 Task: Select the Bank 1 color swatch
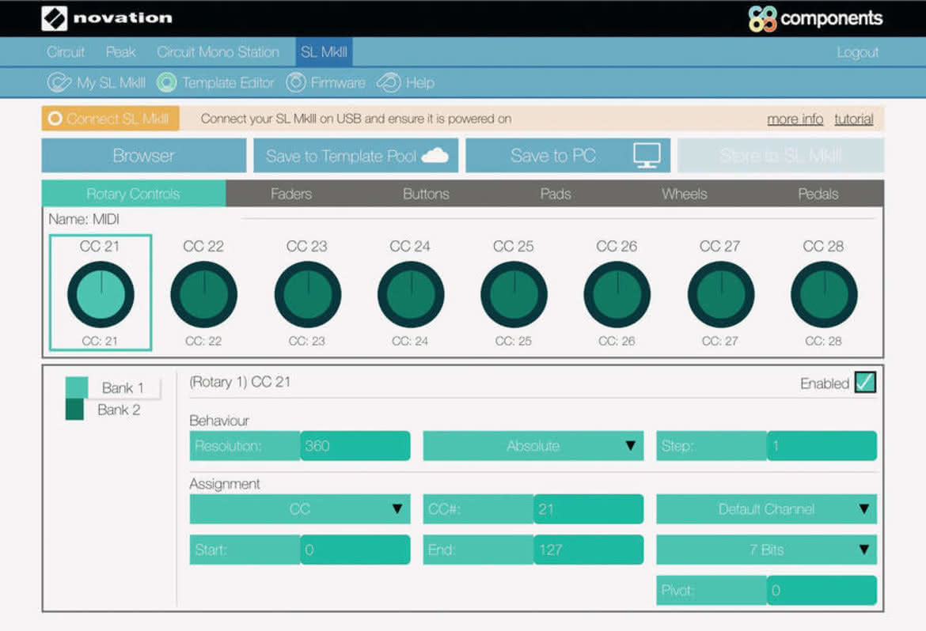pyautogui.click(x=77, y=387)
